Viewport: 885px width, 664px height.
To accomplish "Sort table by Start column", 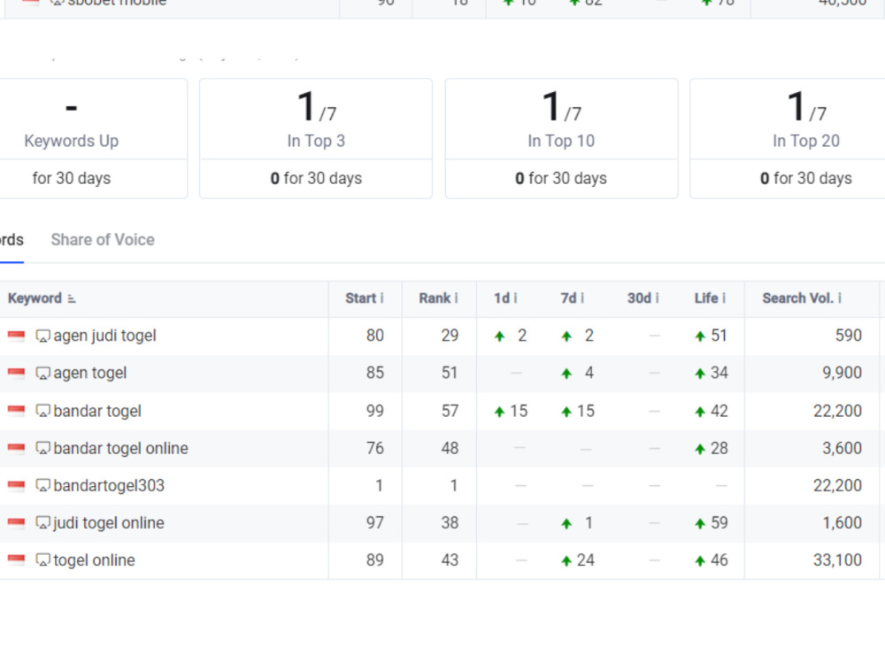I will (361, 298).
